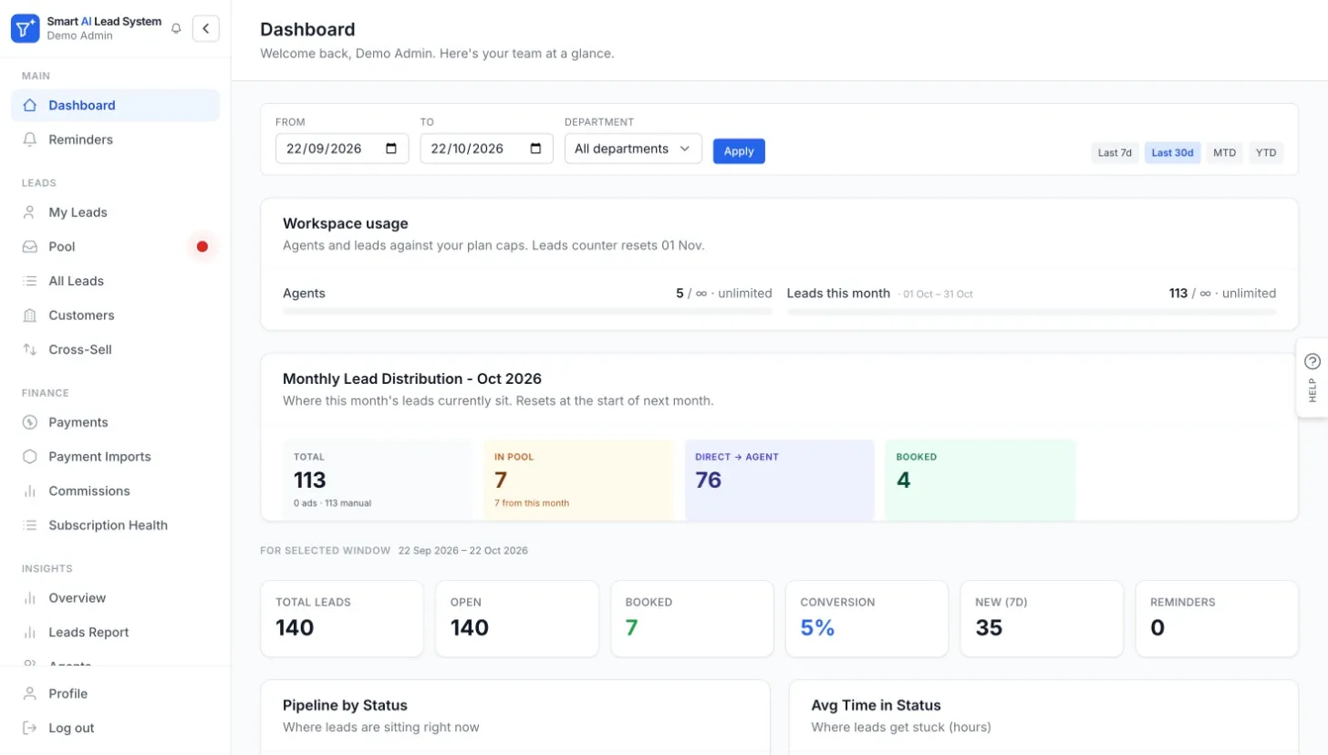
Task: Click the All Leads list icon
Action: (30, 281)
